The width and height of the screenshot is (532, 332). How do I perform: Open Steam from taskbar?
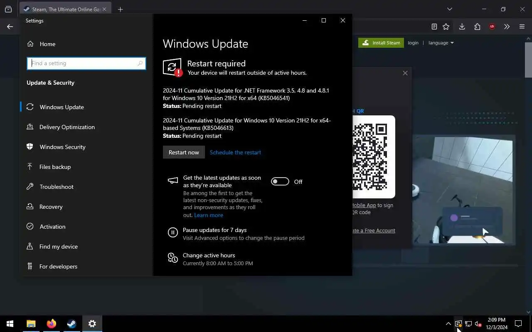71,324
